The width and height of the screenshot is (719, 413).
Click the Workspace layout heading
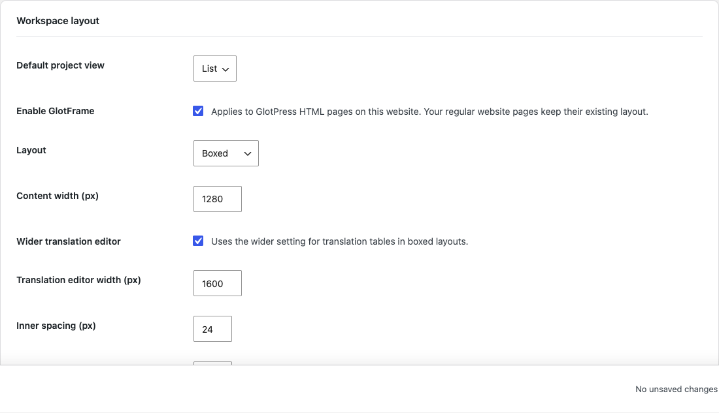[58, 21]
